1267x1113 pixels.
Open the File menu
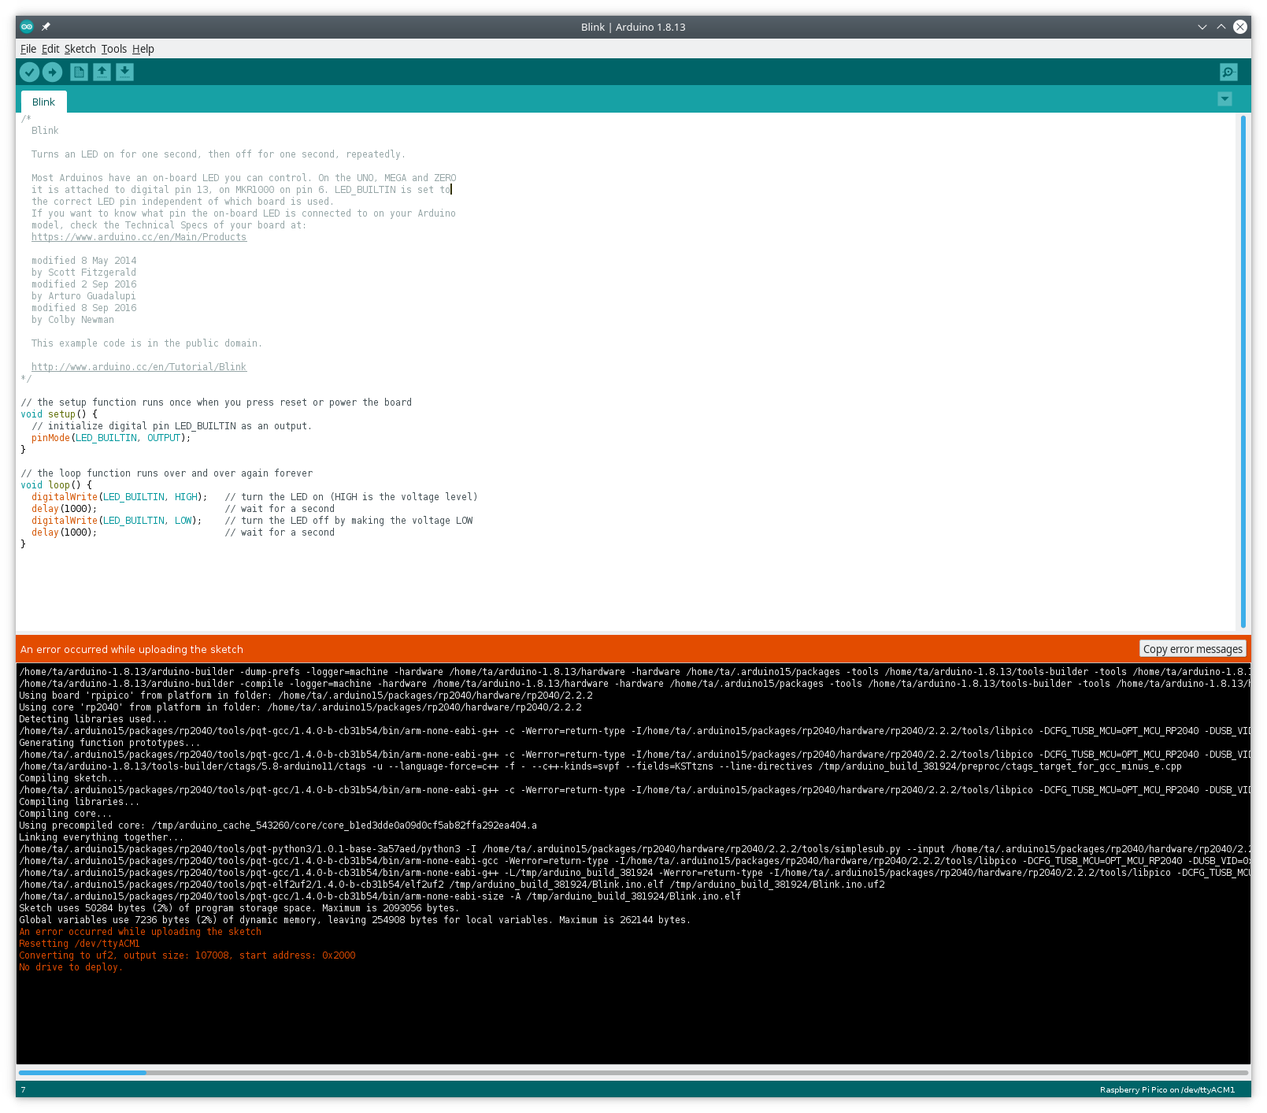pyautogui.click(x=28, y=49)
